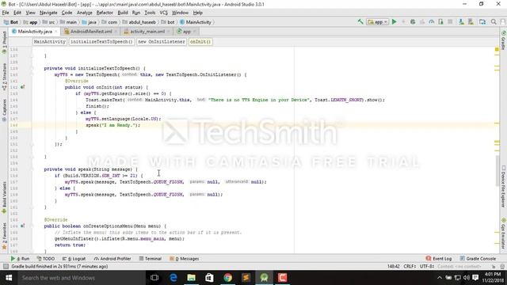Open the Build Variants tool window
Screen dimensions: 507x285
coord(4,197)
